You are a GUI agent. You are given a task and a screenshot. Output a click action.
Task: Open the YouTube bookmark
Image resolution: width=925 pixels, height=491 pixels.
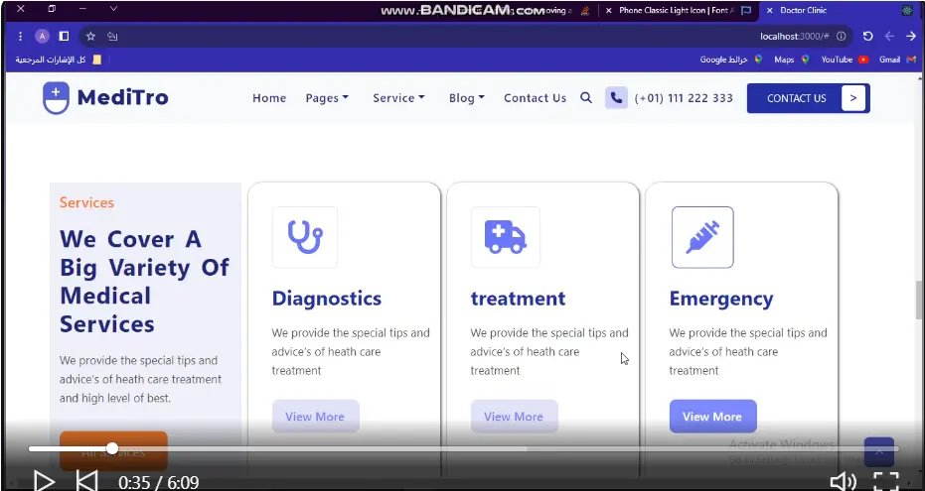click(x=845, y=60)
